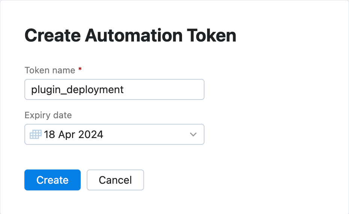Click the Expiry date label
Viewport: 349px width, 214px height.
48,115
